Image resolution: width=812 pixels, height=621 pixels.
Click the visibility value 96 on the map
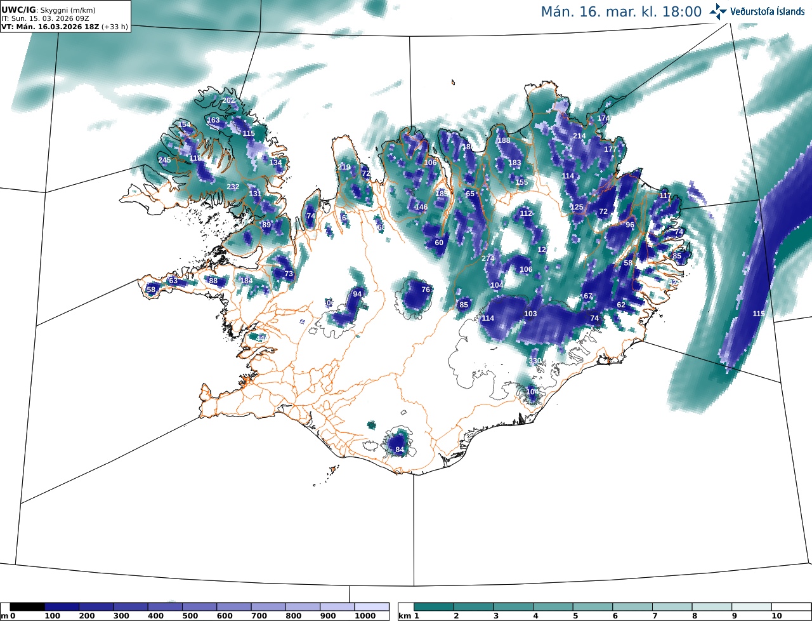tap(630, 225)
